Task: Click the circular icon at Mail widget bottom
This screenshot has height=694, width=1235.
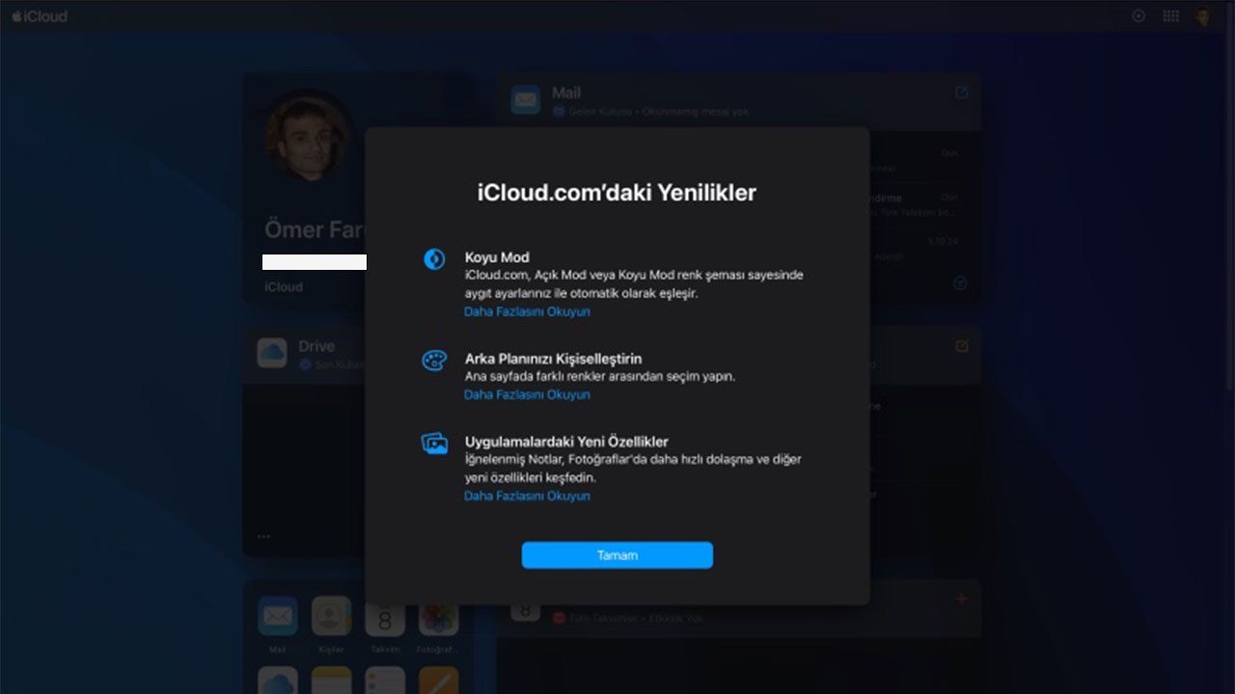Action: click(960, 283)
